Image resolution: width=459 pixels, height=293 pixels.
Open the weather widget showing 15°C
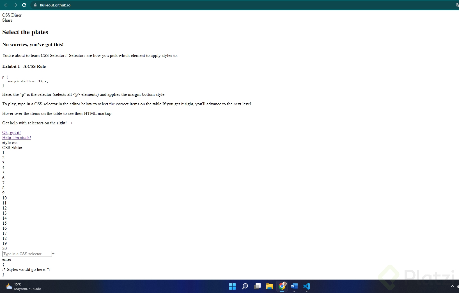22,286
